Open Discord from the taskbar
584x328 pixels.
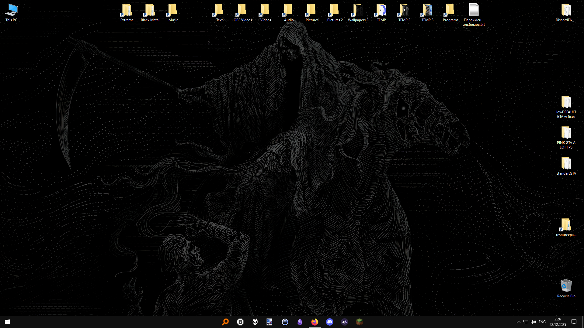(x=330, y=322)
